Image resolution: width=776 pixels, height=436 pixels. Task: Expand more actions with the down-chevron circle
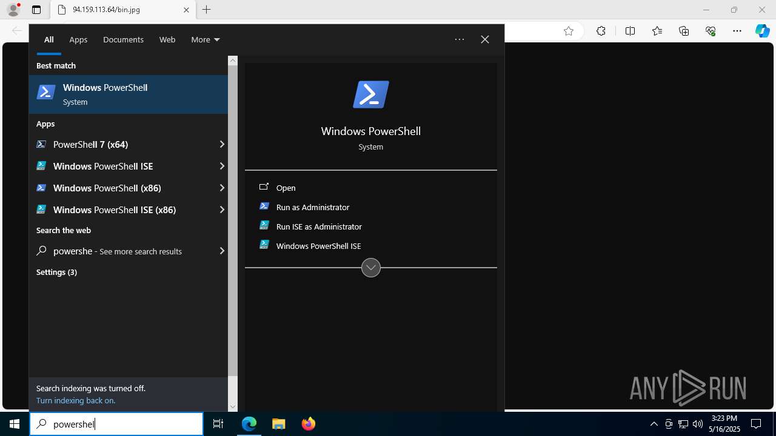tap(371, 268)
